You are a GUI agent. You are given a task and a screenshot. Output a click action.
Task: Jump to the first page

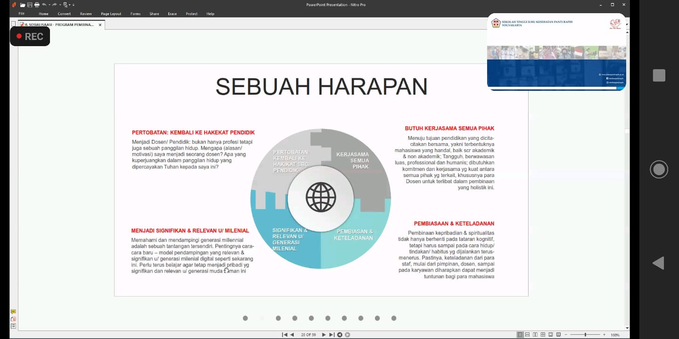(284, 335)
